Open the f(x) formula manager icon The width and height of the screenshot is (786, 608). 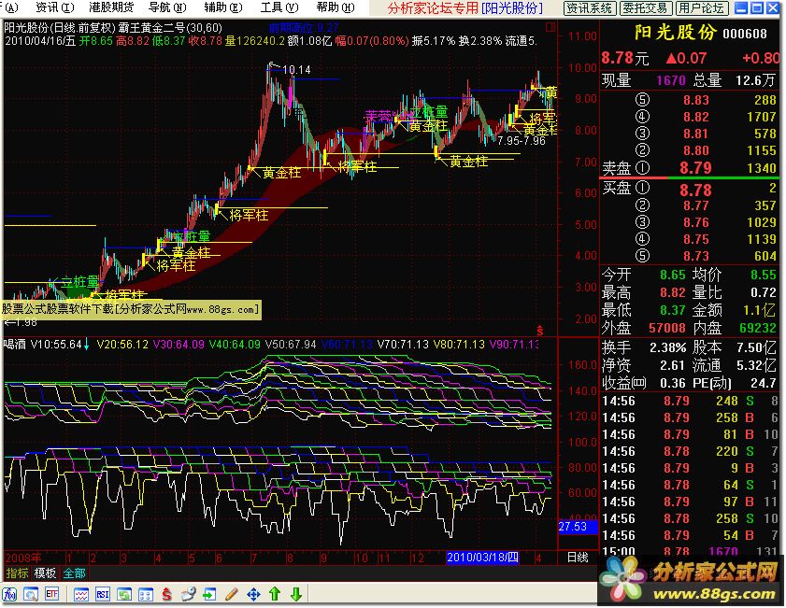[x=9, y=595]
